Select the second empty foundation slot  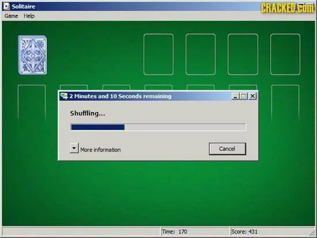[201, 54]
